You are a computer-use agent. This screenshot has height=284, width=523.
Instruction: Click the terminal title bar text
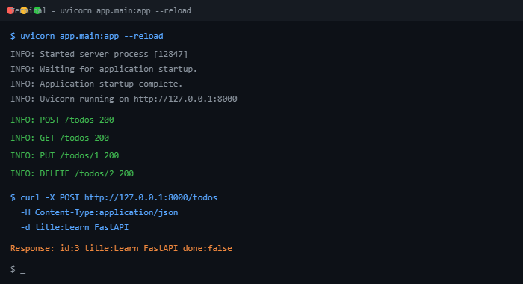click(x=101, y=10)
